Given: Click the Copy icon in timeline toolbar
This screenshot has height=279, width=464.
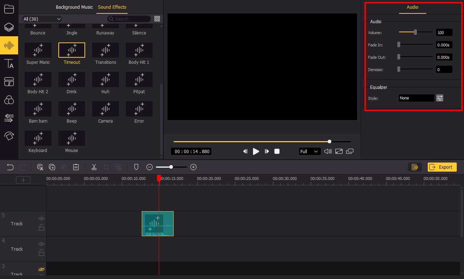Looking at the screenshot, I should [x=52, y=167].
